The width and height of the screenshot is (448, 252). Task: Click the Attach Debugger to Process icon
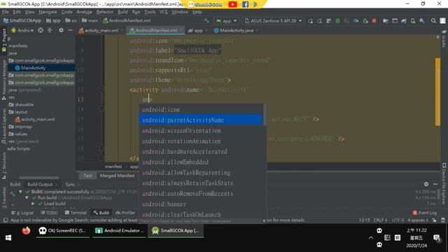click(365, 21)
